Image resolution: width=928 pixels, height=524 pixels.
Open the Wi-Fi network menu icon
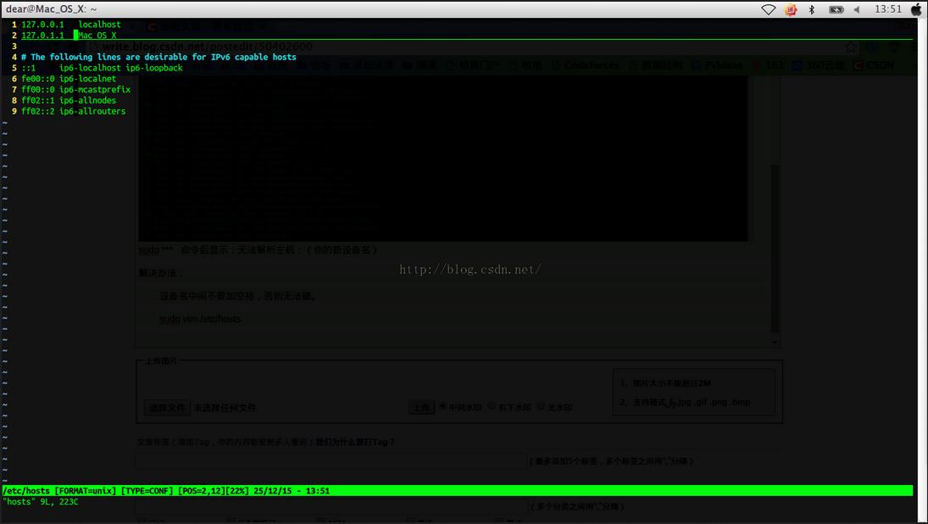click(x=768, y=9)
